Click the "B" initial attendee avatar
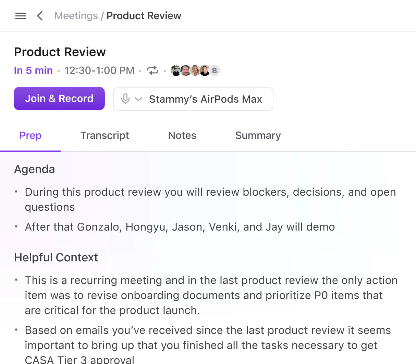 (215, 70)
